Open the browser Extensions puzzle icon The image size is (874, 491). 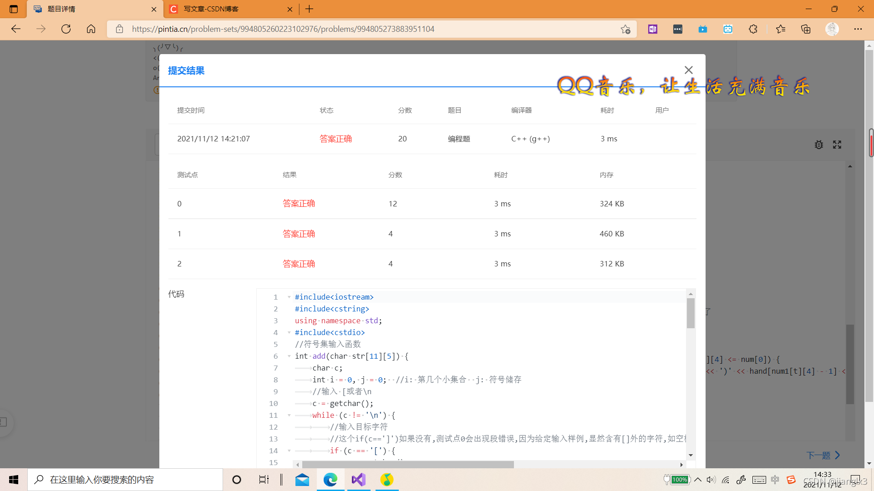pyautogui.click(x=753, y=29)
